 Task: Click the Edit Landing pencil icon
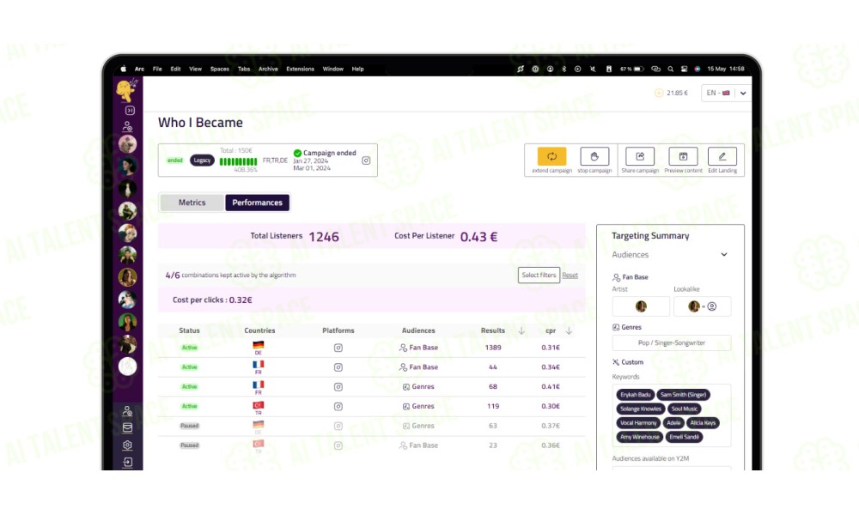(722, 156)
